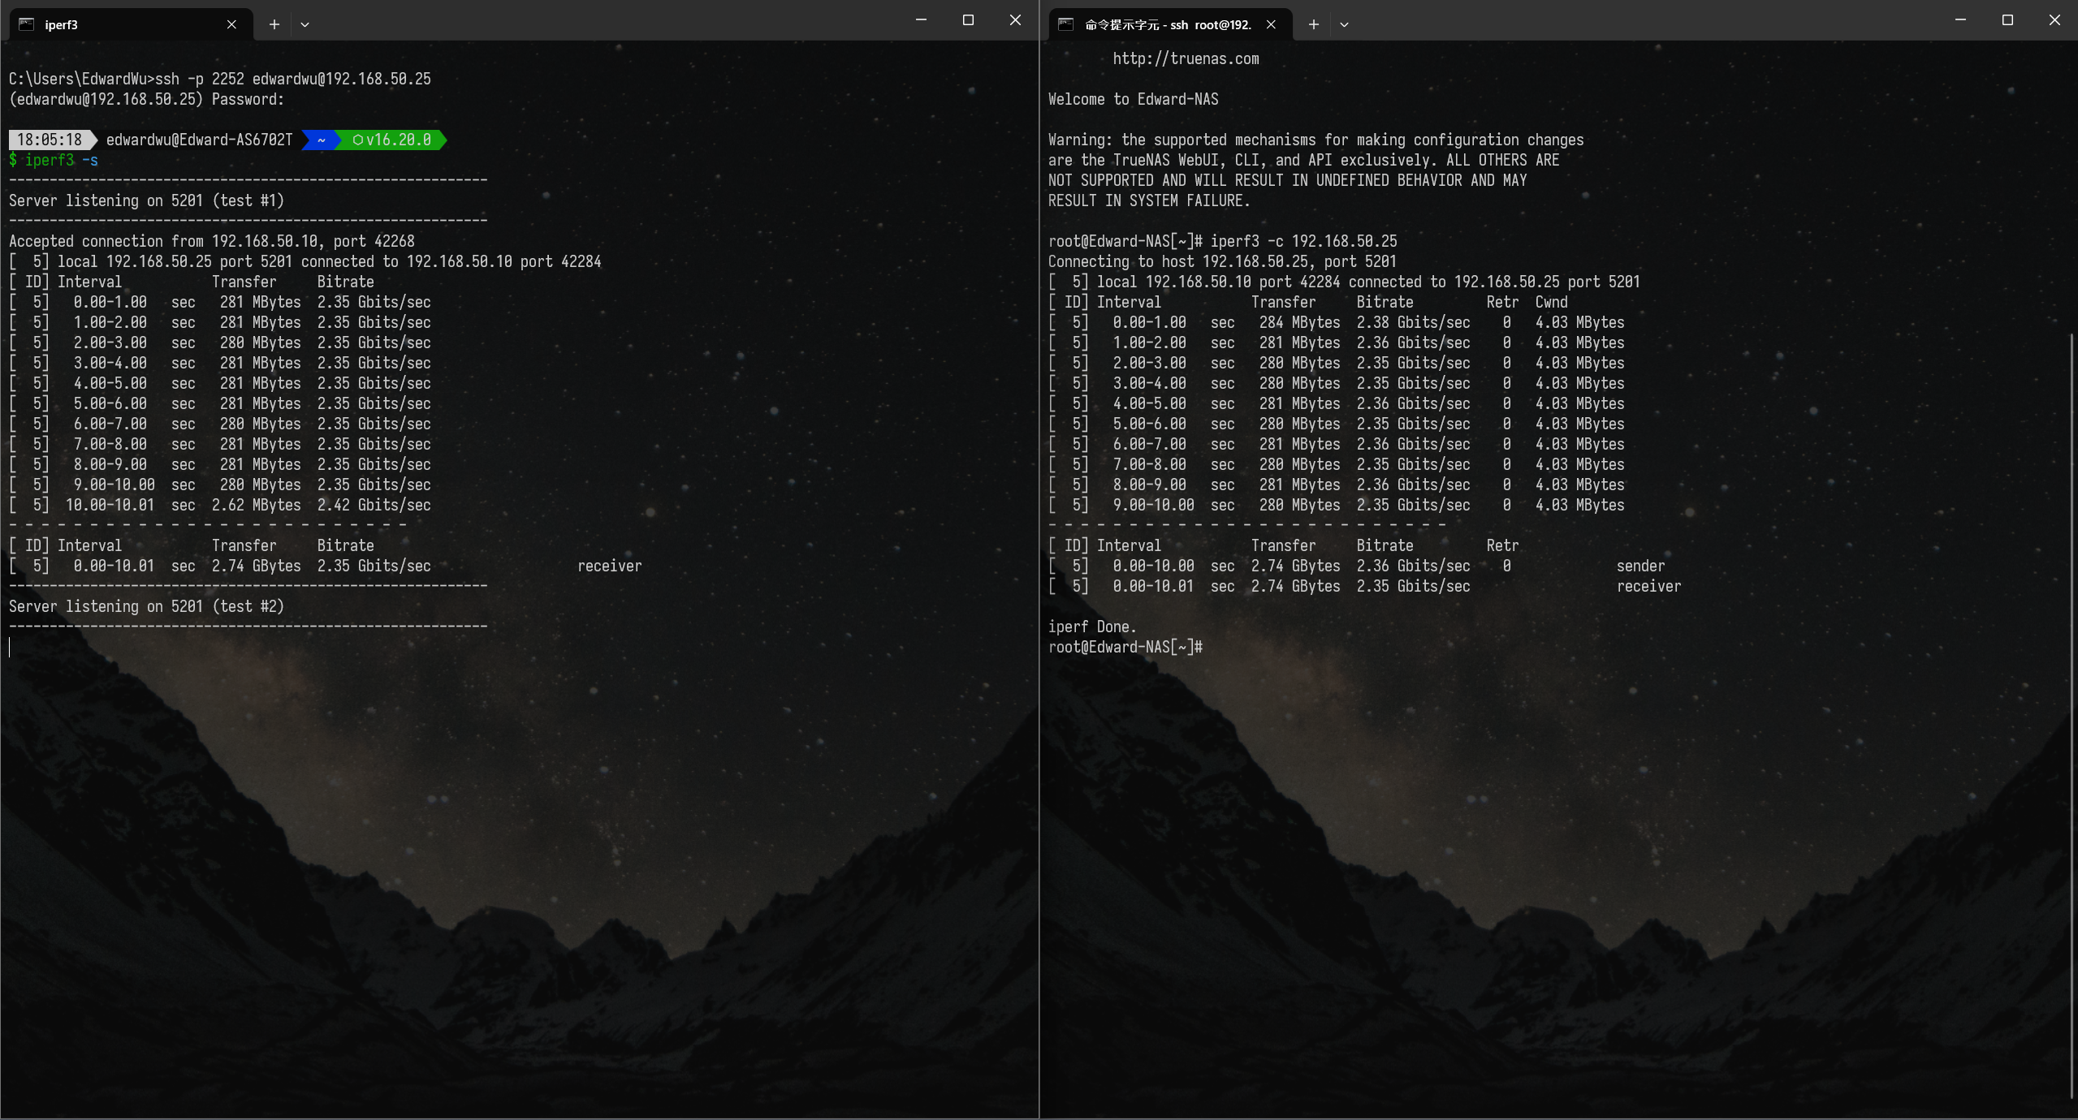Click the cursor line below test #2
Viewport: 2078px width, 1120px height.
point(11,647)
